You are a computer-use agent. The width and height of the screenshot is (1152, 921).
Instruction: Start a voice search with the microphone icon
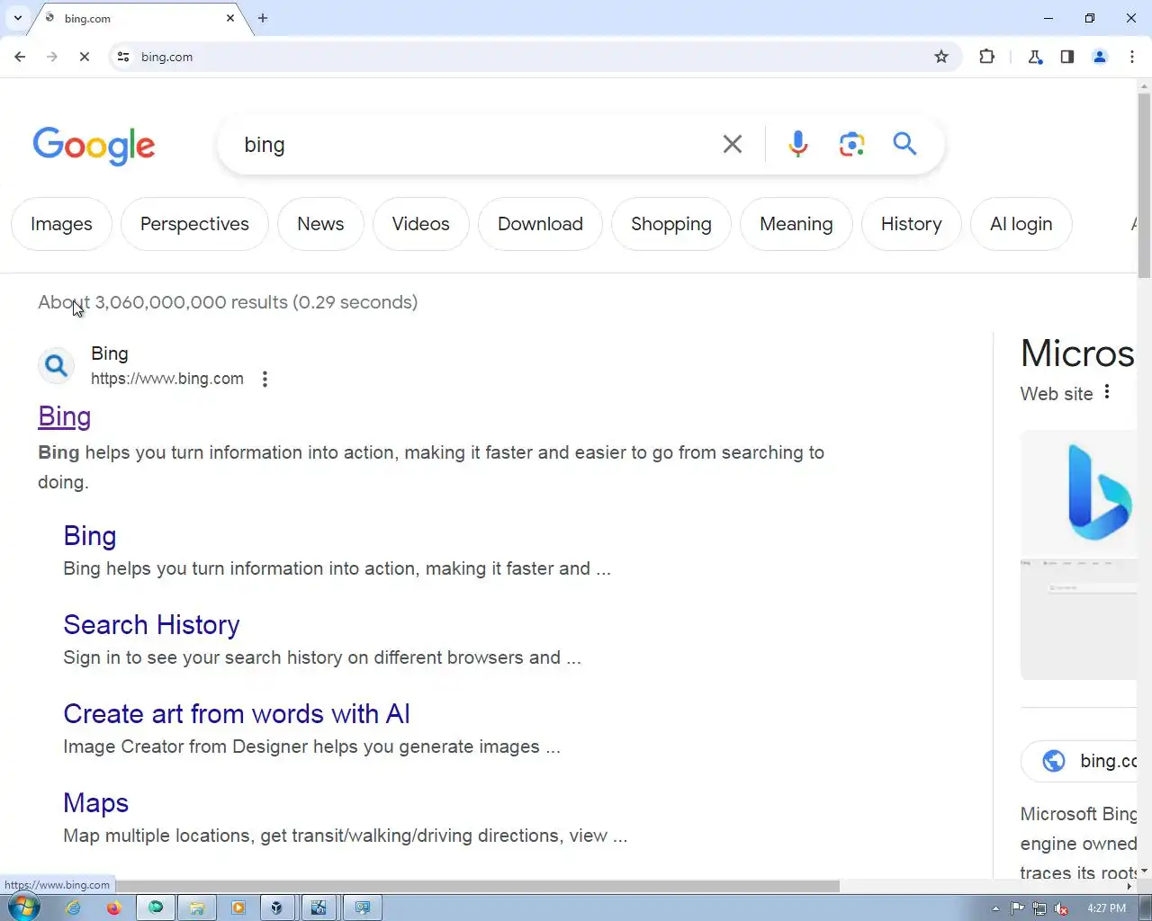point(797,144)
